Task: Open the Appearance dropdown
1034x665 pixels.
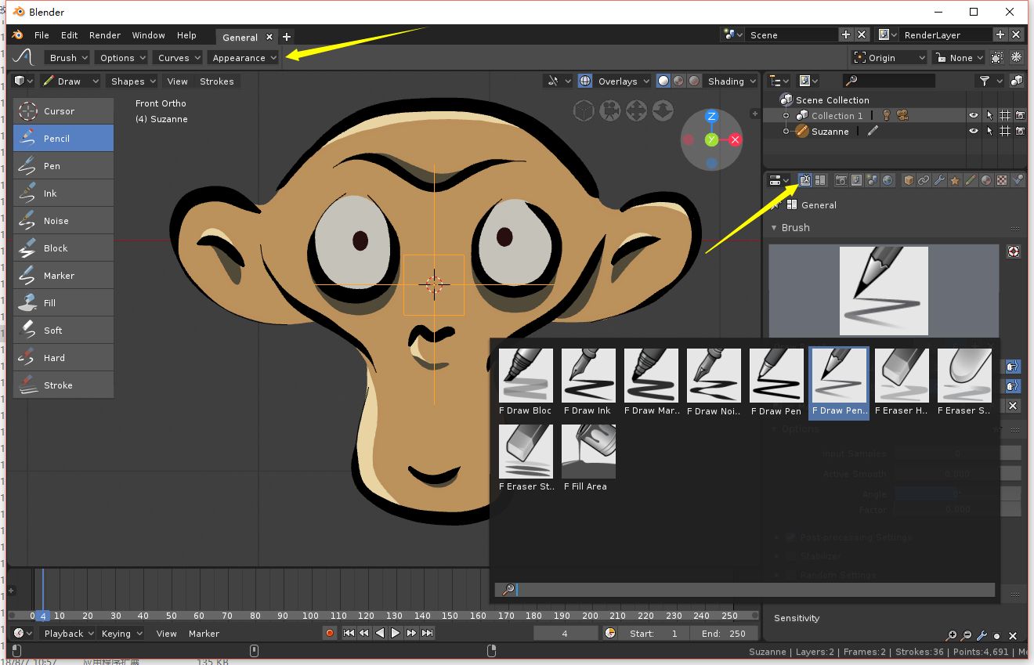Action: coord(244,58)
